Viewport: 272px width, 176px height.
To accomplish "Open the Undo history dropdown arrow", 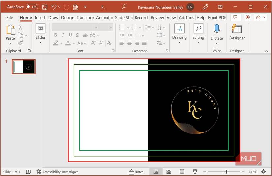I will [59, 7].
